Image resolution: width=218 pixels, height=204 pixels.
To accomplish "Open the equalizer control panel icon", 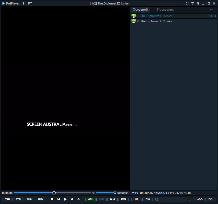I will click(112, 199).
